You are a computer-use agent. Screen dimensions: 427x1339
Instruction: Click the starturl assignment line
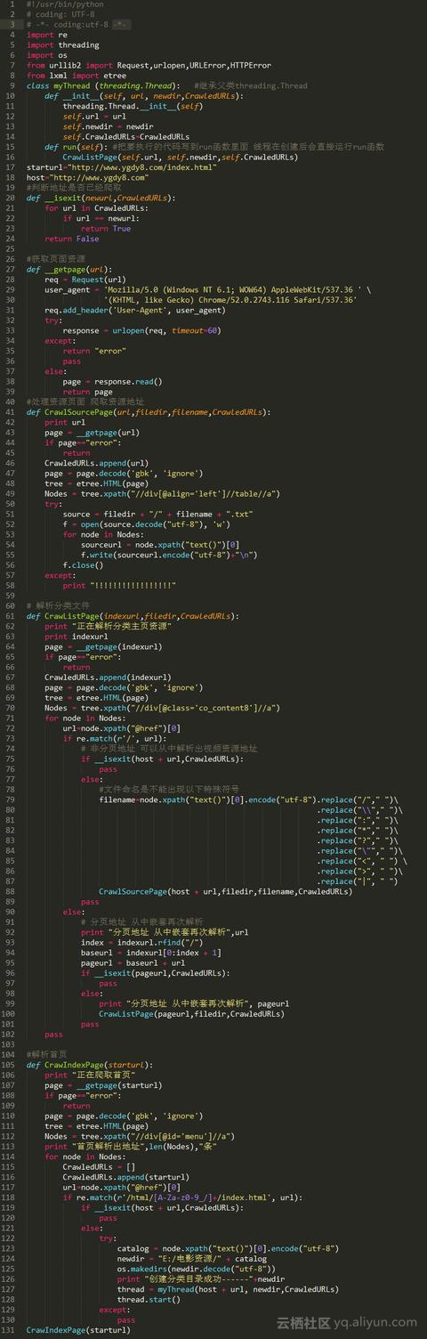click(122, 166)
